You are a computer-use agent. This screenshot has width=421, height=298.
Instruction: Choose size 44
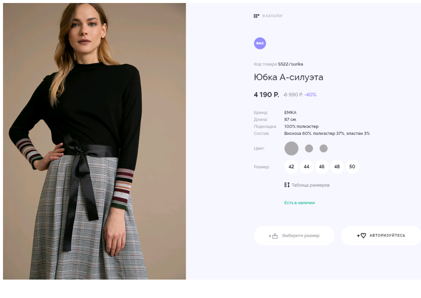307,166
